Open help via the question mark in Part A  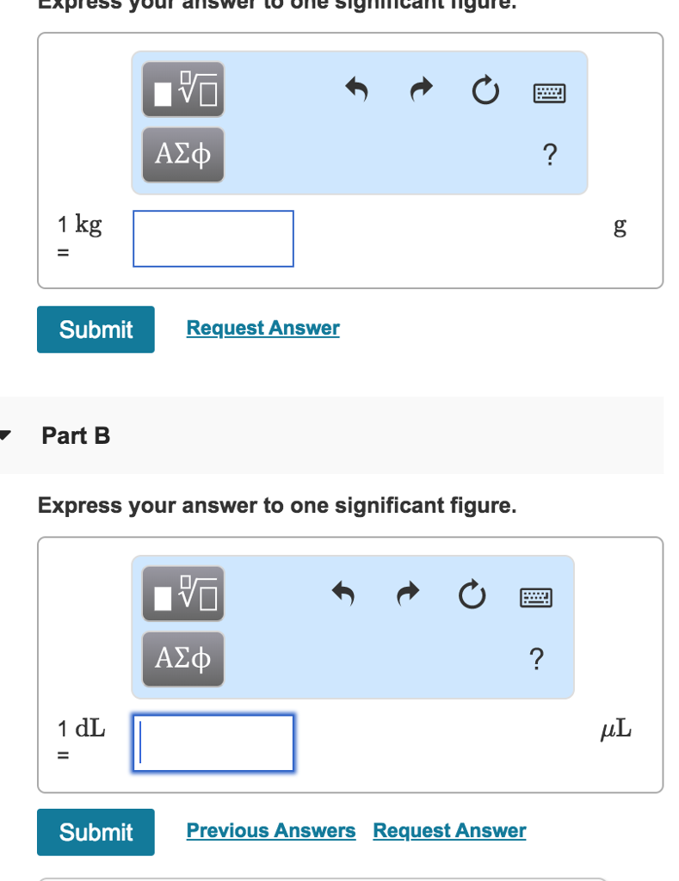[548, 155]
